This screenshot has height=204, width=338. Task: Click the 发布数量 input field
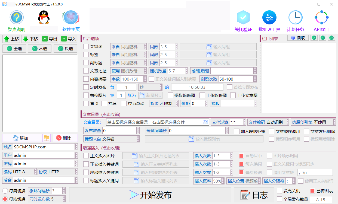(112, 131)
